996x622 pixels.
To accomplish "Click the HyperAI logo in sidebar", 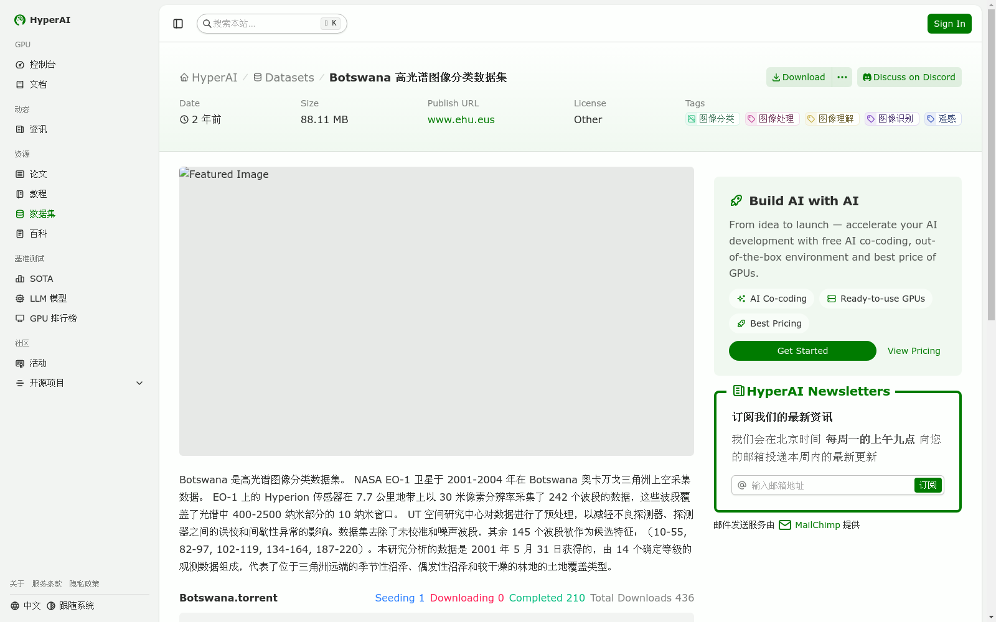I will (x=42, y=20).
